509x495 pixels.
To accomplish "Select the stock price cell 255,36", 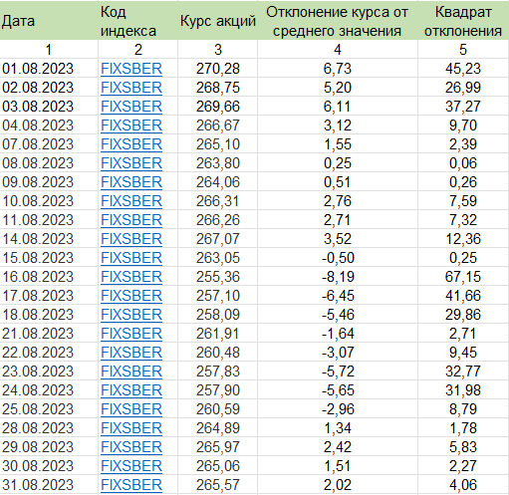I will pyautogui.click(x=217, y=277).
